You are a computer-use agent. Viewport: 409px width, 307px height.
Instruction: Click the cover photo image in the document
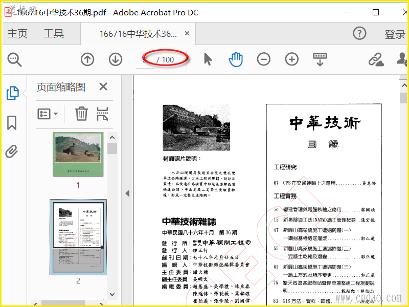click(196, 127)
